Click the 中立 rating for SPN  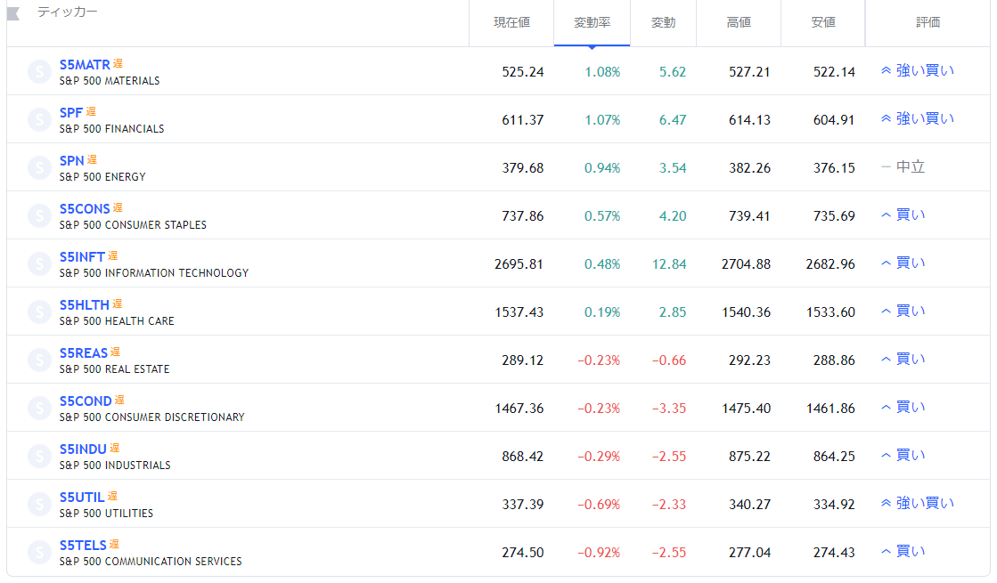pyautogui.click(x=903, y=167)
